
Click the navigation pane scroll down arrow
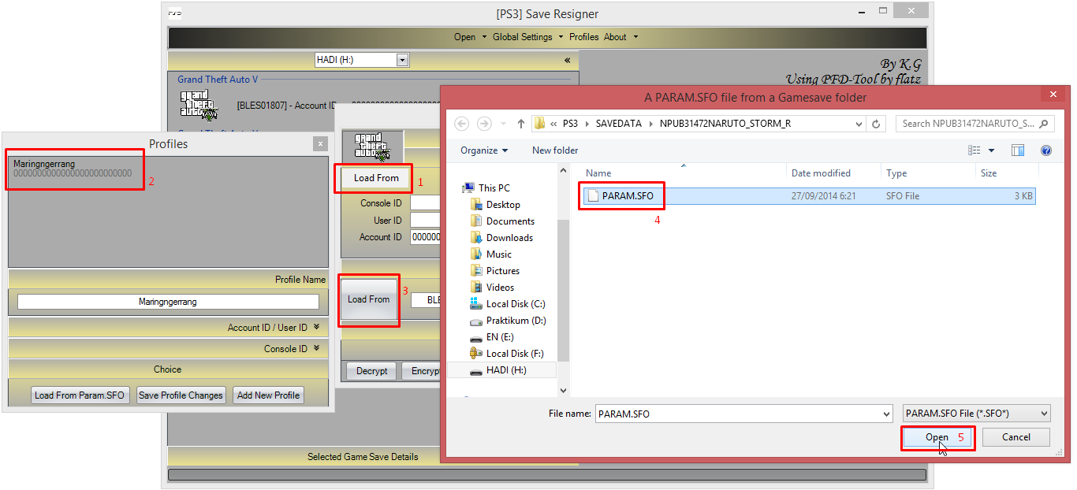[563, 390]
